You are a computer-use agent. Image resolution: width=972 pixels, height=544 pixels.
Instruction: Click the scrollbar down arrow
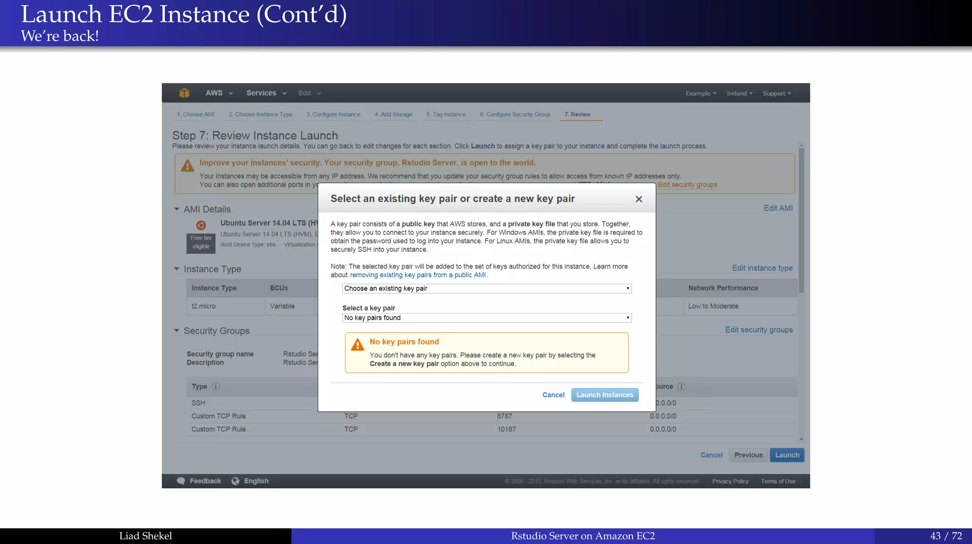tap(801, 440)
